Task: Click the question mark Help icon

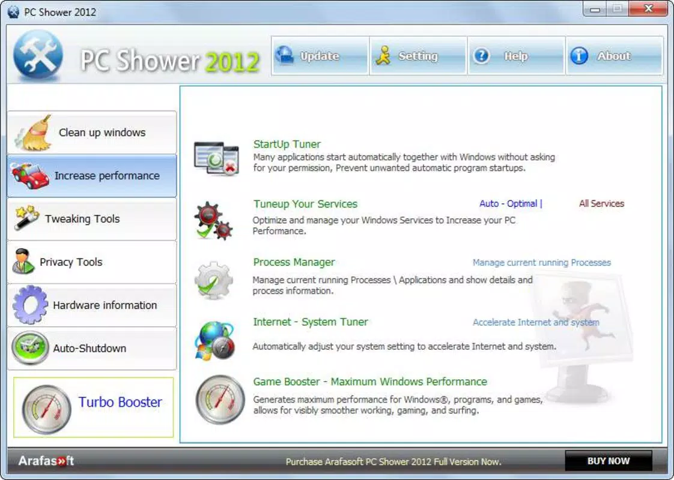Action: click(x=481, y=56)
